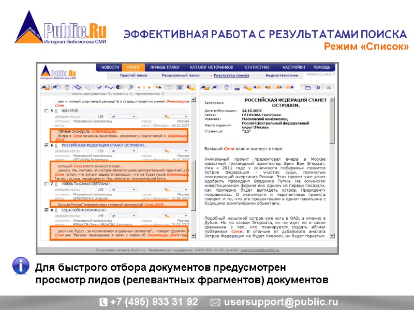This screenshot has height=310, width=414.
Task: Click export-to-folder icon in results list toolbar
Action: (46, 87)
